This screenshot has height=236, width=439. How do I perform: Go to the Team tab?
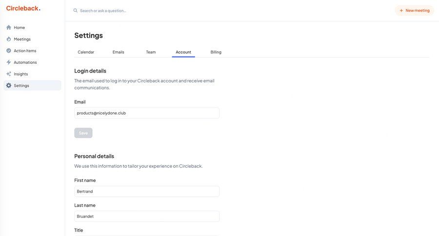click(151, 52)
